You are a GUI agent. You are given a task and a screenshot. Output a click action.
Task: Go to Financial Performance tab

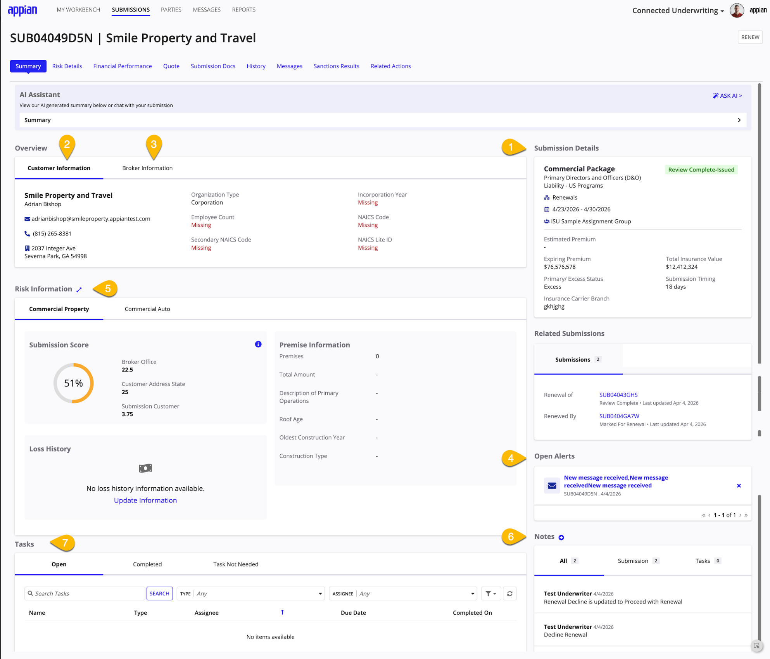click(123, 66)
